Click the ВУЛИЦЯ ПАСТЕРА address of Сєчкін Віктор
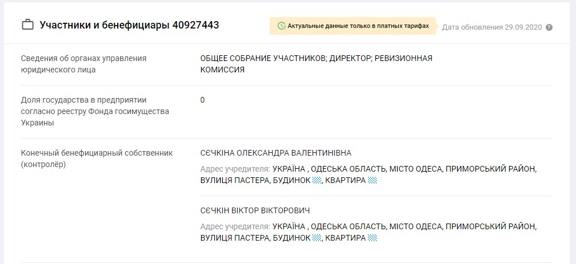 pos(235,238)
